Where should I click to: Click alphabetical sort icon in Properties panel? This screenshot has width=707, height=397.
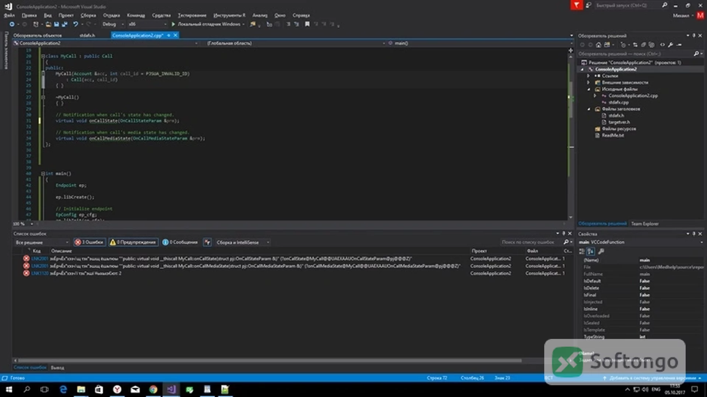pyautogui.click(x=590, y=251)
